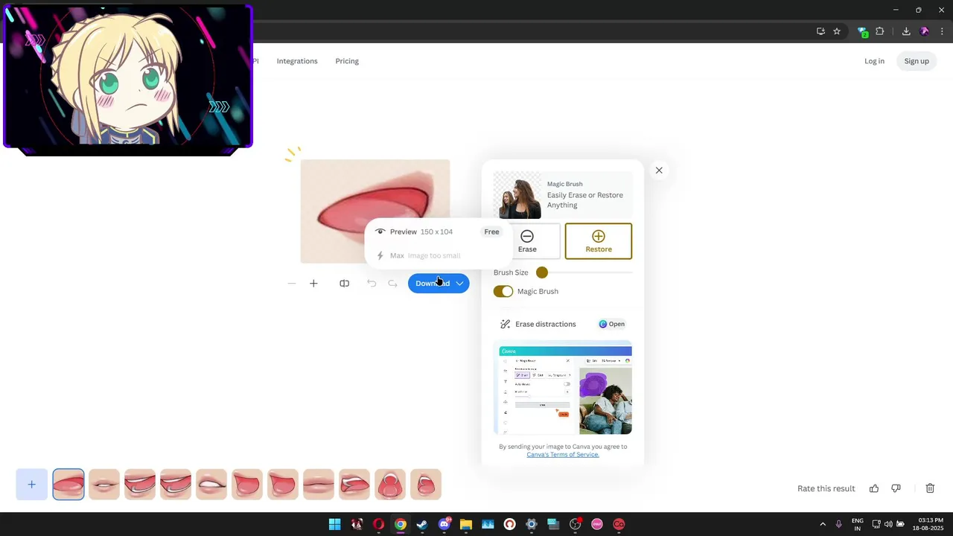The height and width of the screenshot is (536, 953).
Task: Click the Sign up button
Action: (x=917, y=61)
